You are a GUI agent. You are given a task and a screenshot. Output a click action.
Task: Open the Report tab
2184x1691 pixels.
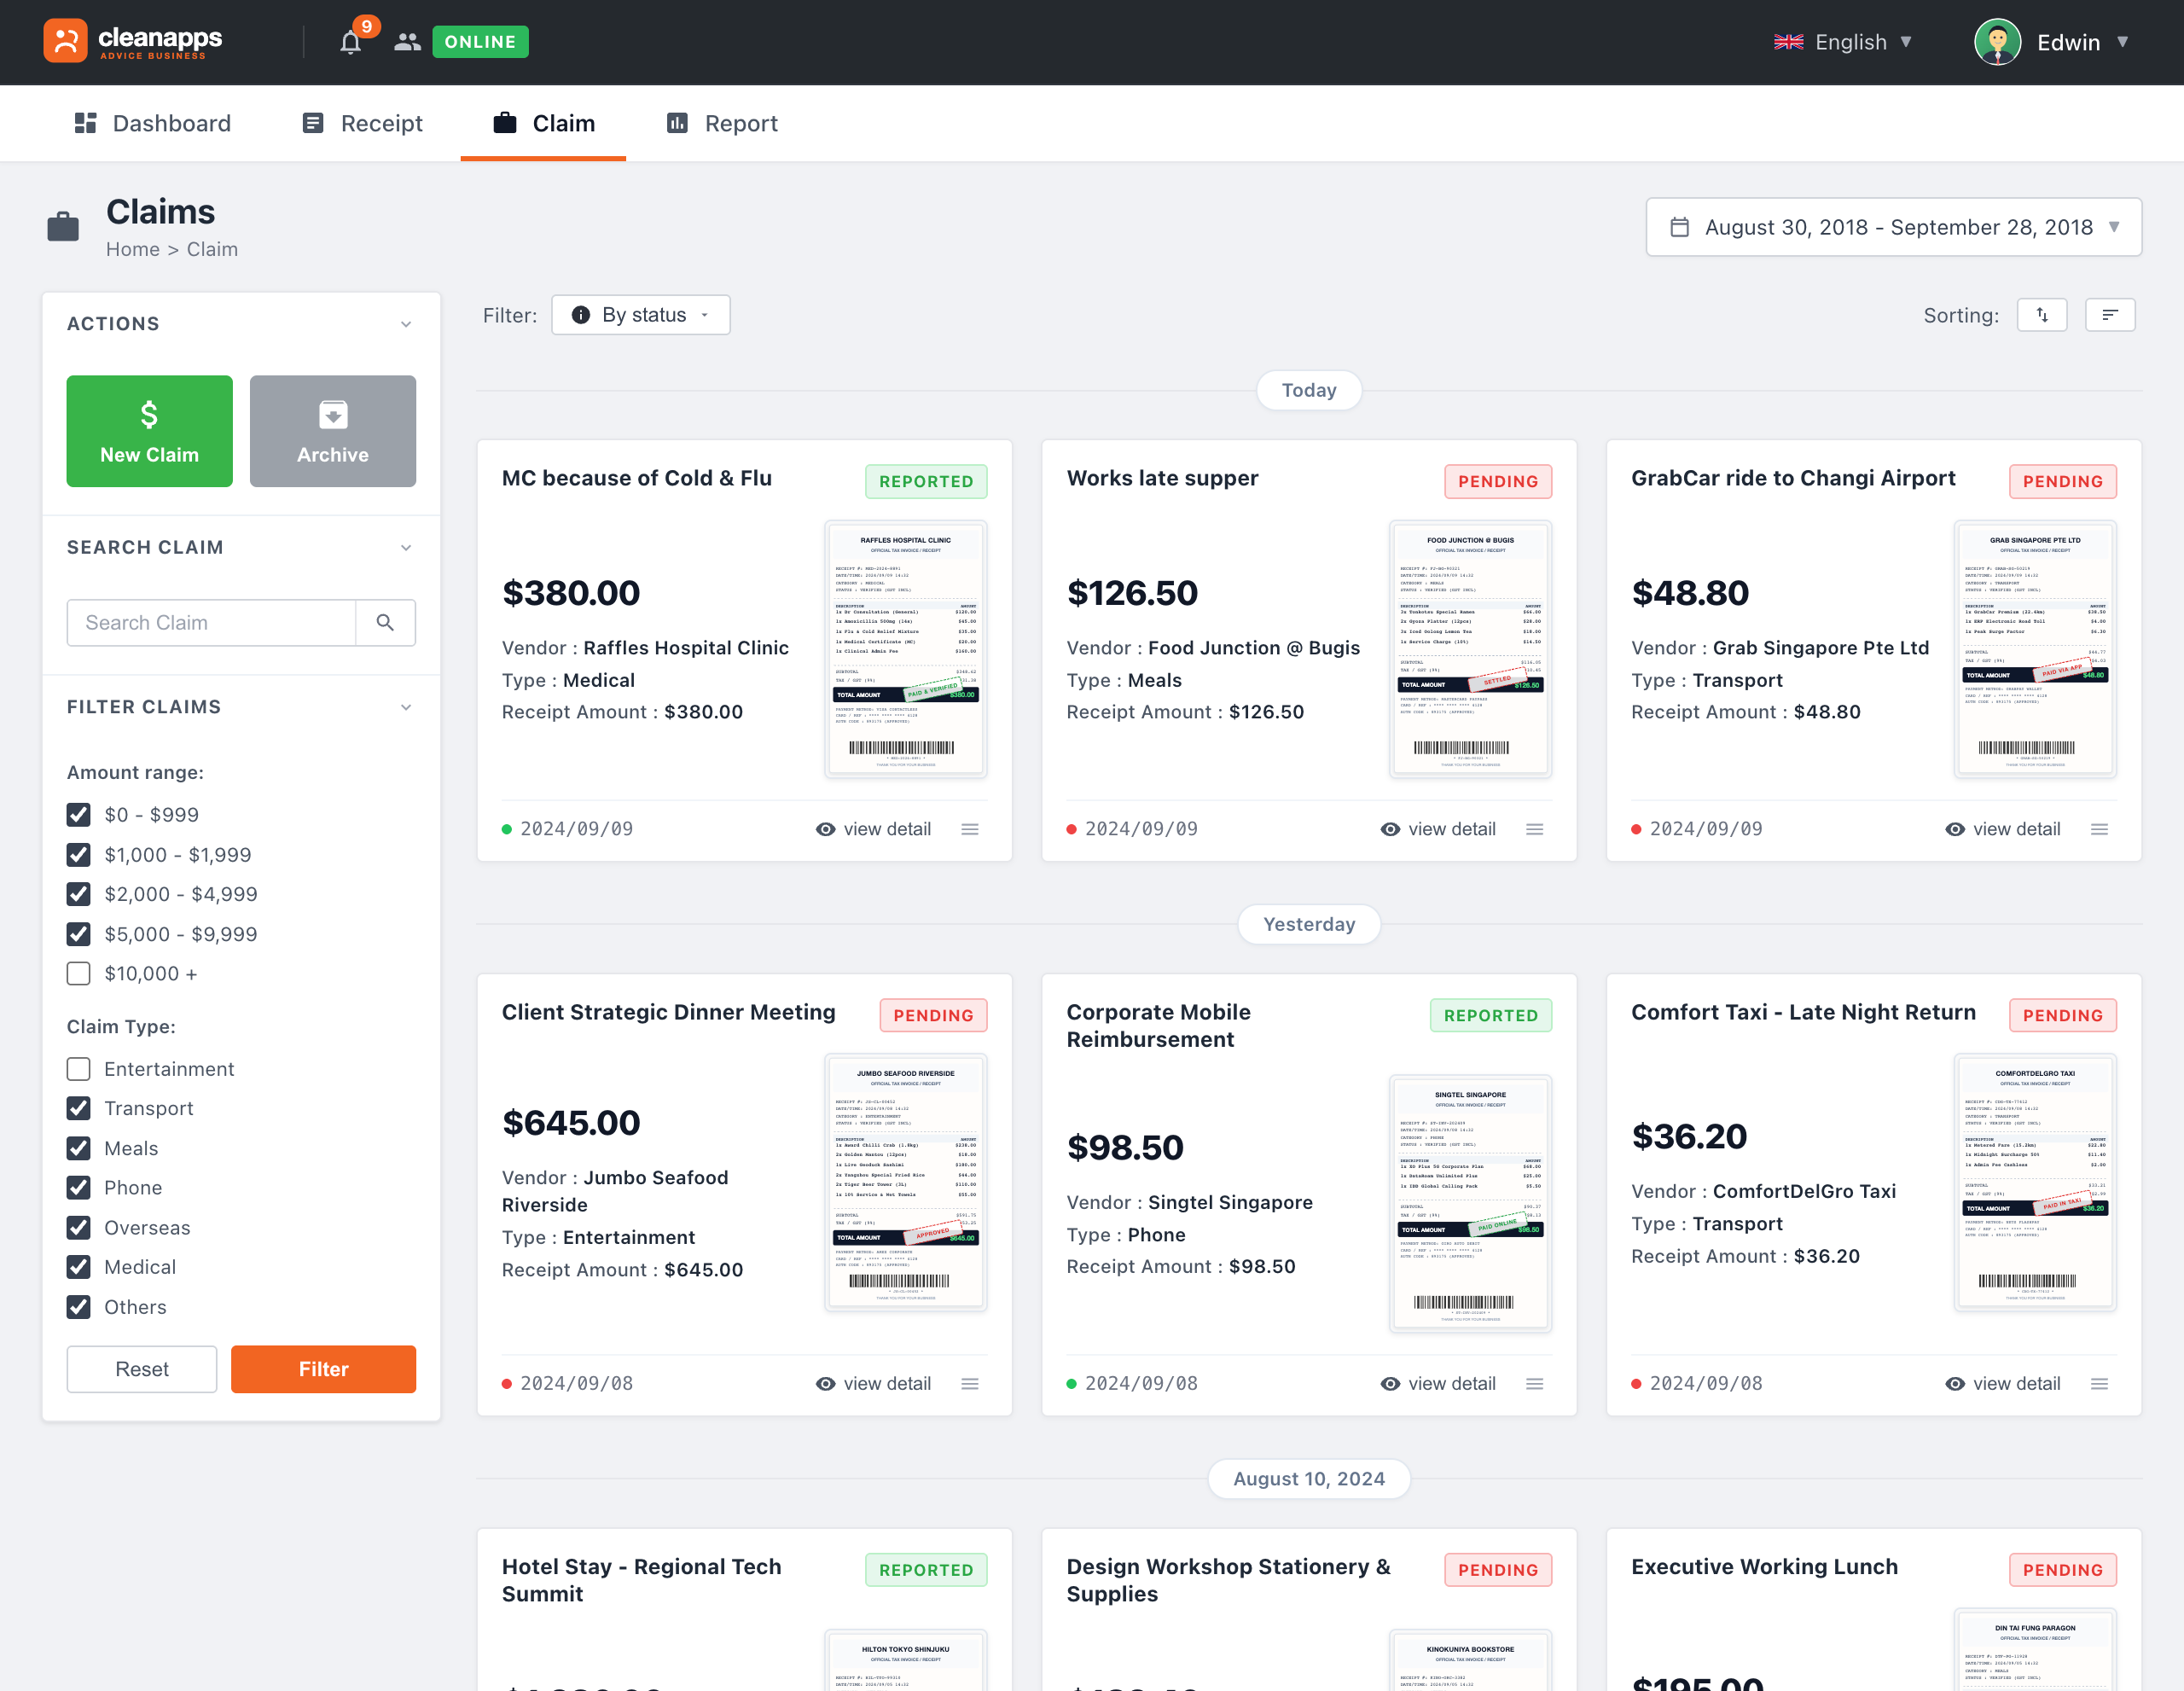click(x=722, y=123)
